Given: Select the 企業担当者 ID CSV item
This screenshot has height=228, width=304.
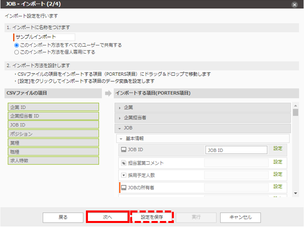Looking at the screenshot, I should pos(53,116).
